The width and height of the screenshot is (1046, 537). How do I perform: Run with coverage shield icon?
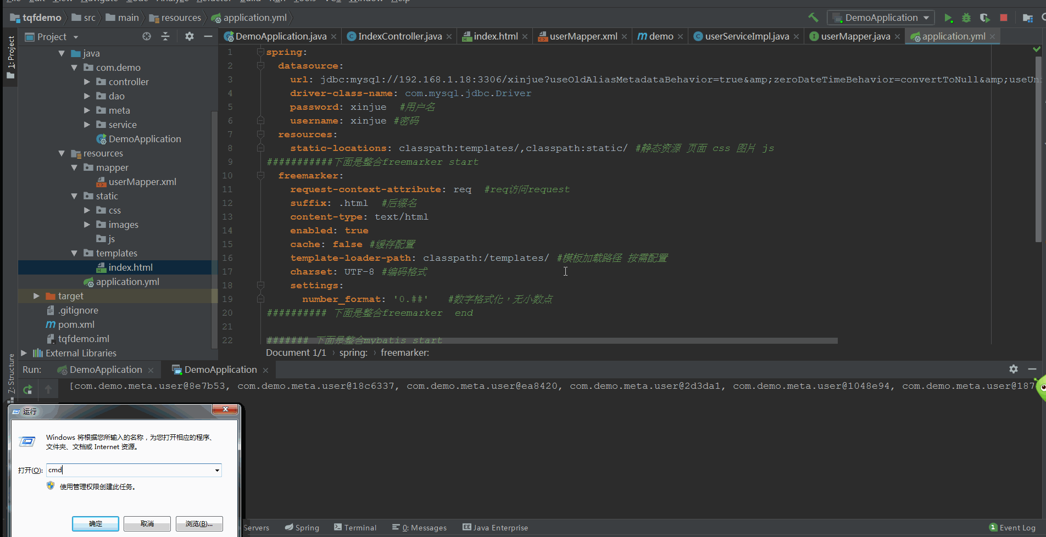pos(985,18)
